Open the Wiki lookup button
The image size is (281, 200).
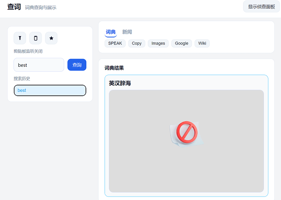tap(202, 43)
